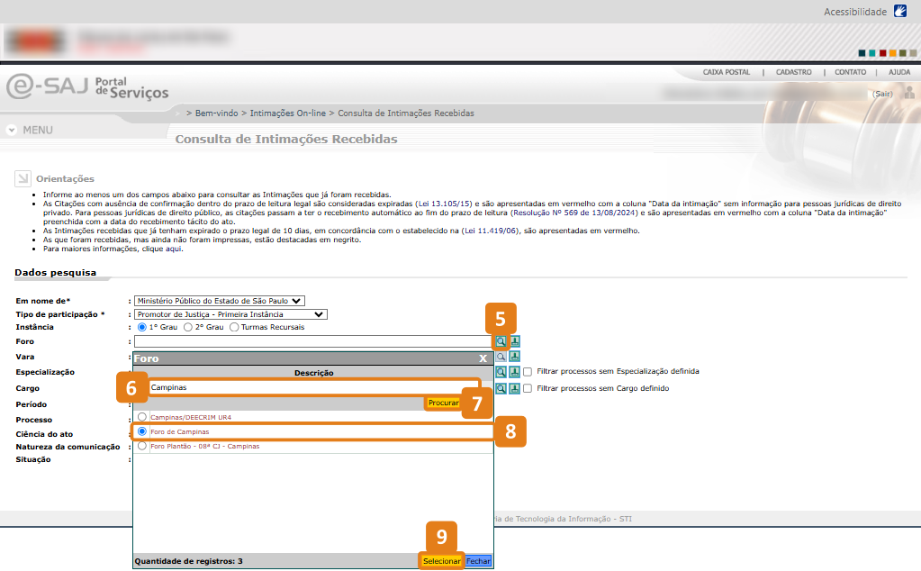This screenshot has height=571, width=921.
Task: Click the Foro clear eraser icon
Action: (x=515, y=341)
